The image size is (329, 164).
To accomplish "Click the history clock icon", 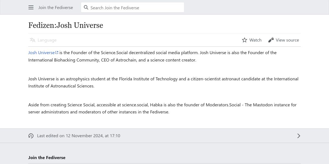I will pos(31,136).
